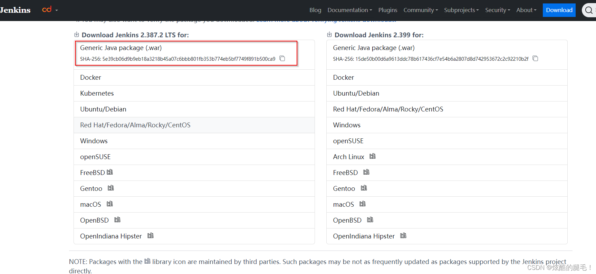Screen dimensions: 596x274
Task: Open OpenIndiana Hipster under LTS downloads
Action: tap(194, 236)
